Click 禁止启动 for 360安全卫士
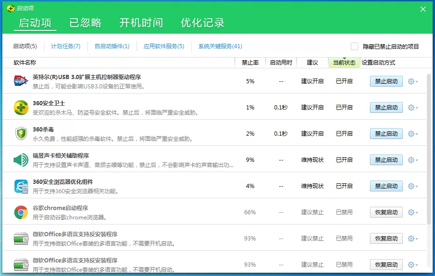435x276 pixels. pyautogui.click(x=386, y=107)
